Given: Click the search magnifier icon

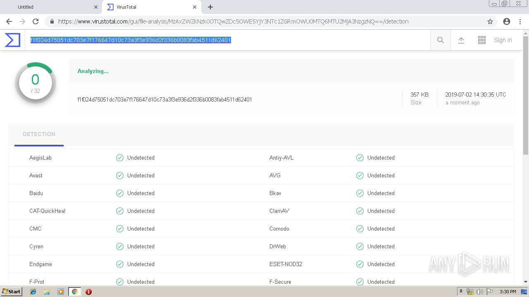Looking at the screenshot, I should [x=441, y=40].
